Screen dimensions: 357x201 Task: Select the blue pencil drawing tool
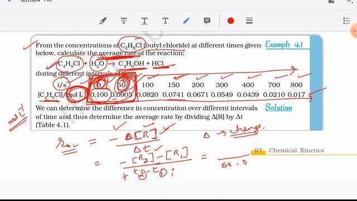pos(186,21)
